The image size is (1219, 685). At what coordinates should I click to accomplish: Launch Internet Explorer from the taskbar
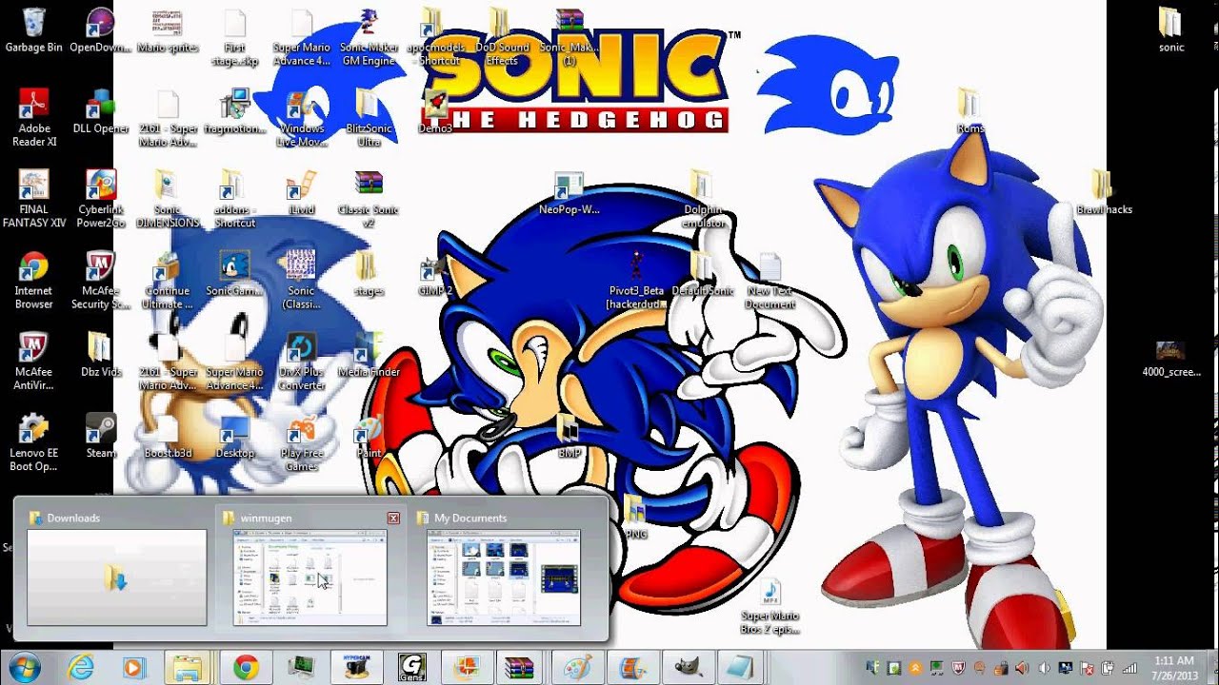pyautogui.click(x=81, y=668)
